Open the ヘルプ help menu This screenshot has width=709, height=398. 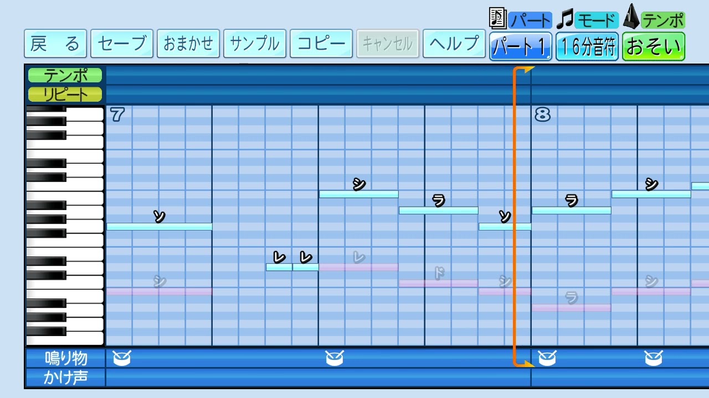(454, 44)
